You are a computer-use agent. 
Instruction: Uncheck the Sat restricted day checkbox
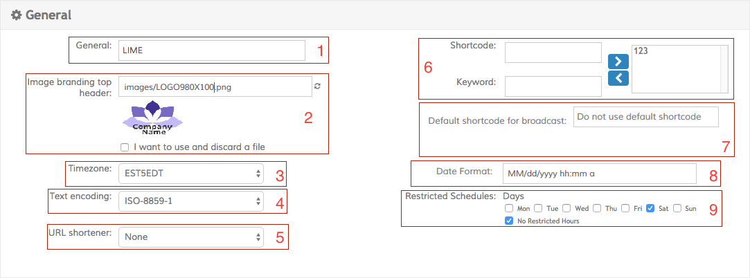coord(650,207)
